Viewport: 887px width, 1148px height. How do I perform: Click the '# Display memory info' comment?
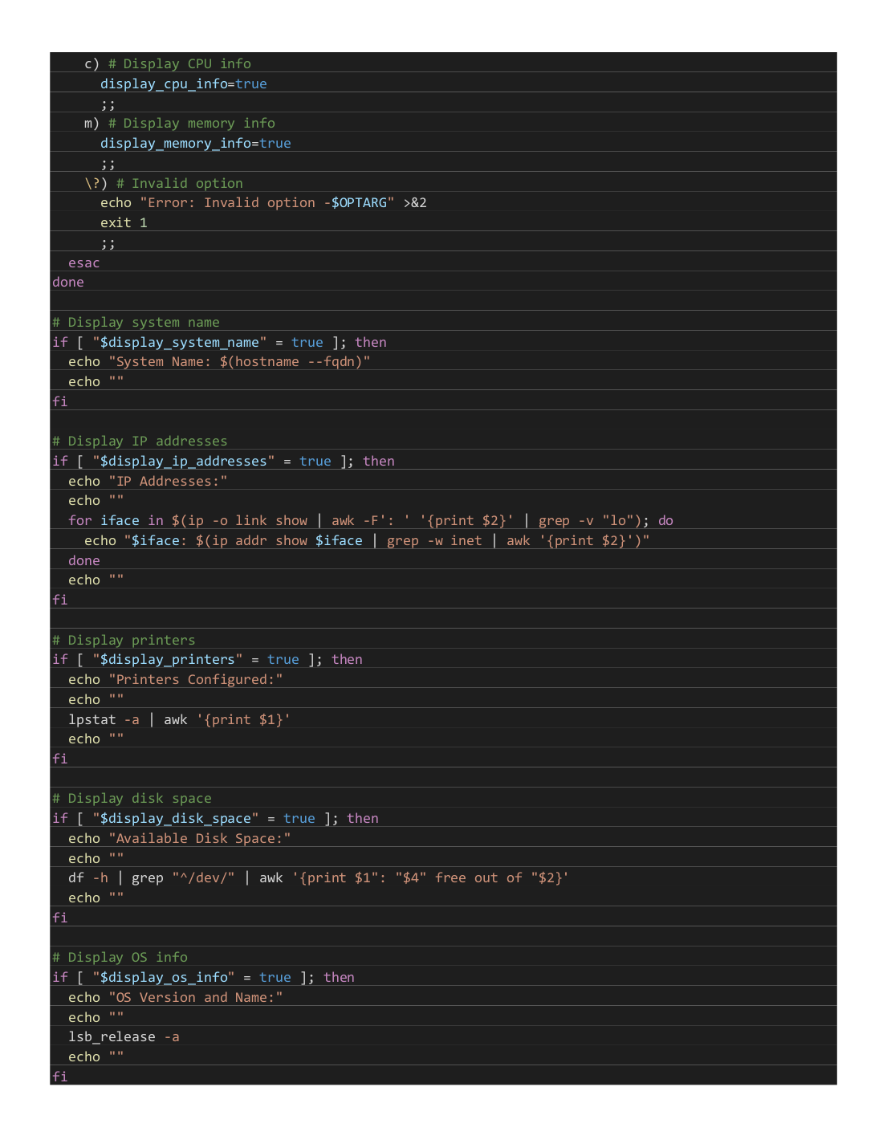(191, 123)
